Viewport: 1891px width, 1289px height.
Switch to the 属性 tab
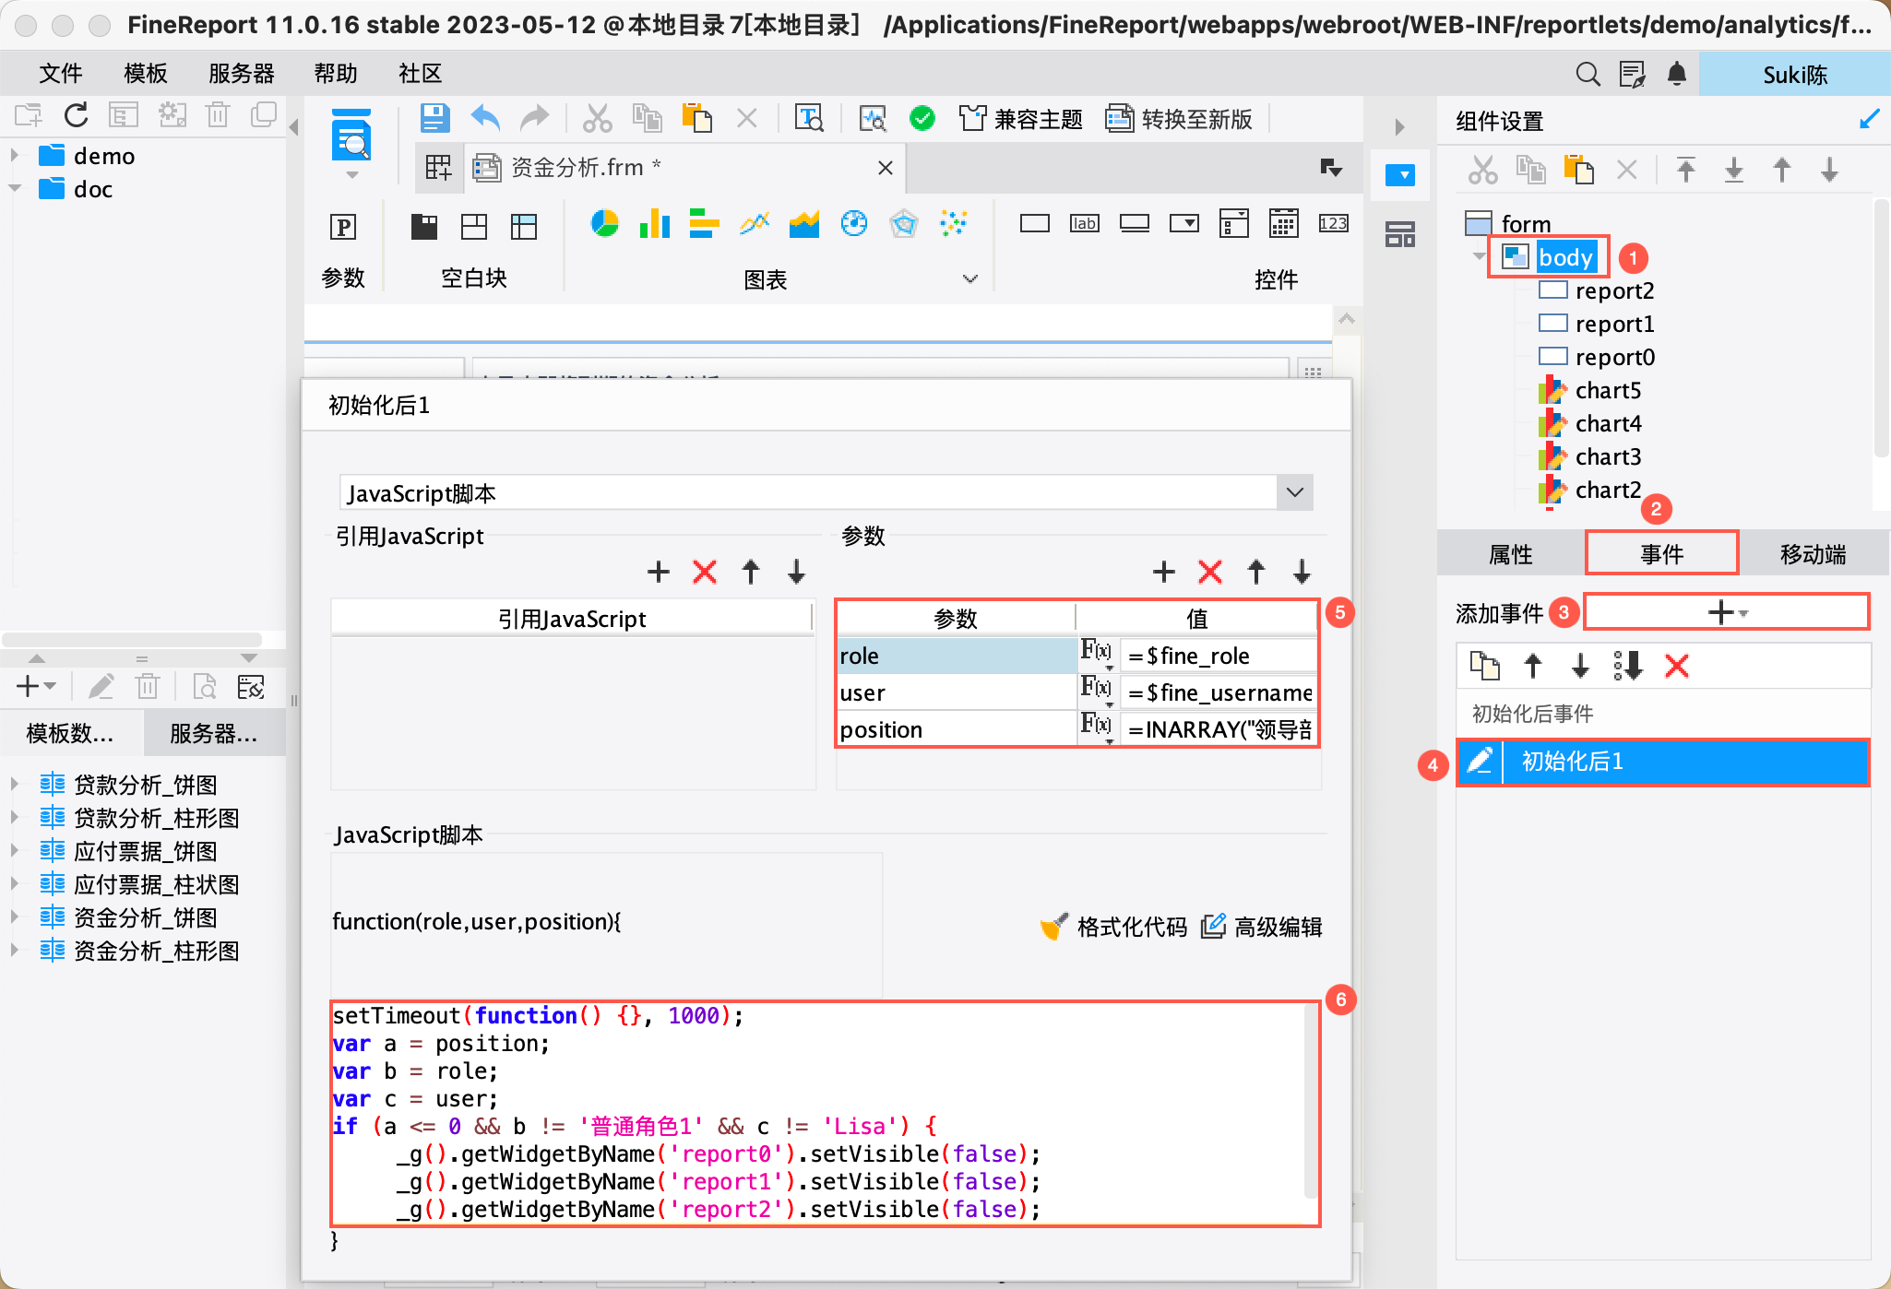[x=1511, y=554]
